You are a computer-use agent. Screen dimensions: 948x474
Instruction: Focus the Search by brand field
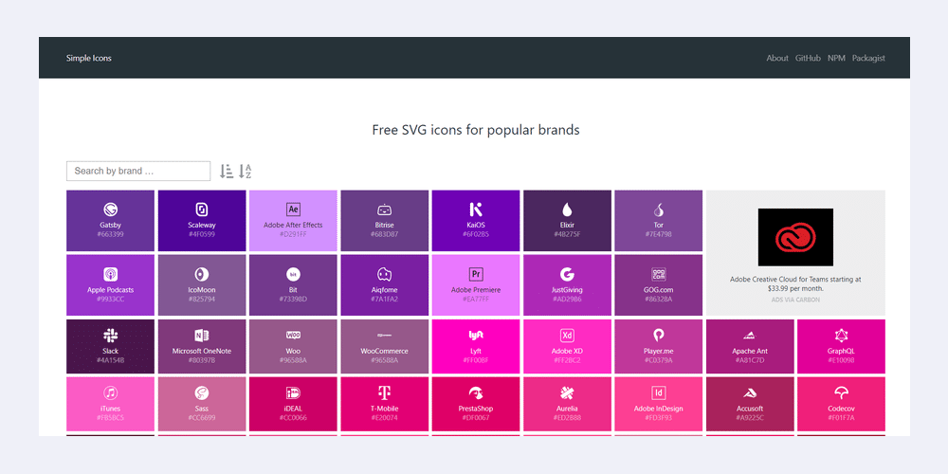coord(138,172)
